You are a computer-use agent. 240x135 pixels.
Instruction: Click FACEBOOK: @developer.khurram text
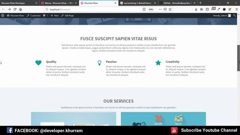49,130
